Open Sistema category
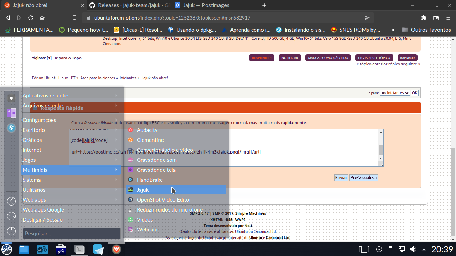The height and width of the screenshot is (256, 456). pos(71,180)
